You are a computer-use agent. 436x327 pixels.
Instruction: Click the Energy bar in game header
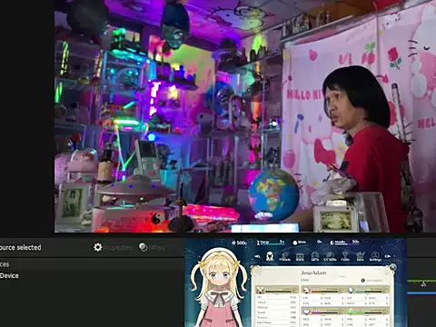pyautogui.click(x=271, y=243)
